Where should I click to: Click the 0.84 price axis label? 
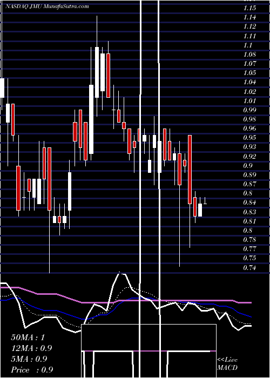click(x=249, y=202)
